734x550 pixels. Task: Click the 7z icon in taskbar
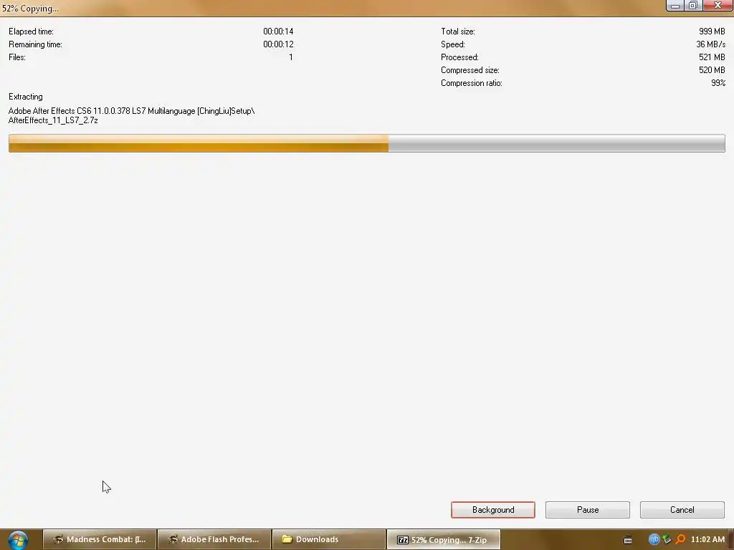click(x=403, y=540)
